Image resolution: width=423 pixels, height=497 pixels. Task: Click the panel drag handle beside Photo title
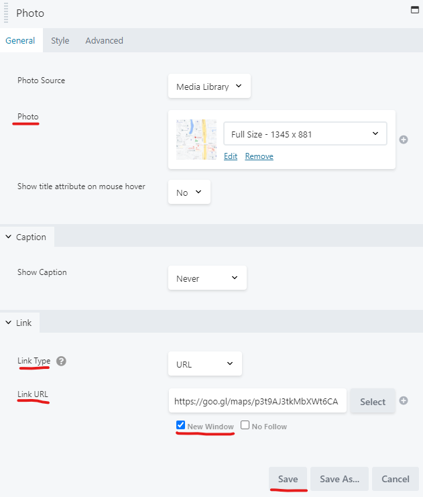tap(6, 13)
